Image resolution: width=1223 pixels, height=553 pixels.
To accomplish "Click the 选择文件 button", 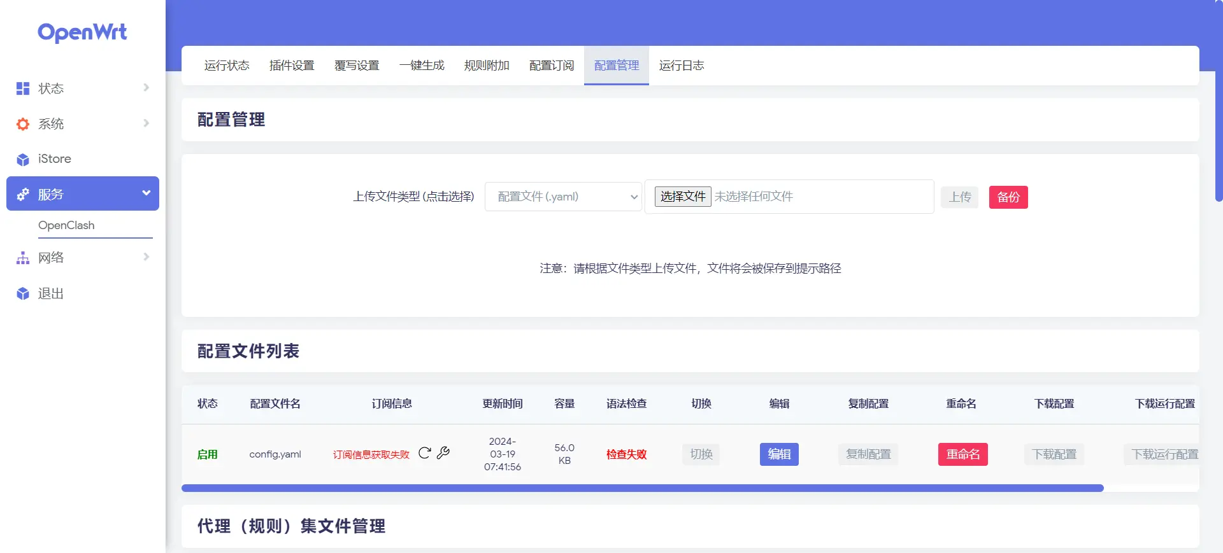I will [x=683, y=197].
